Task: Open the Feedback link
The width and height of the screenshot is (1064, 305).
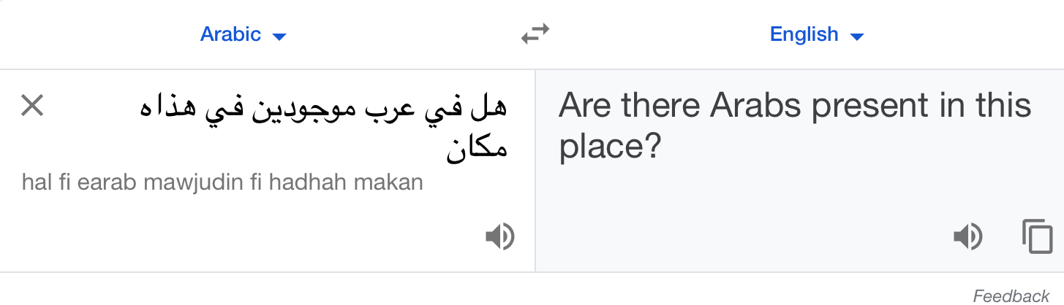Action: (1011, 296)
